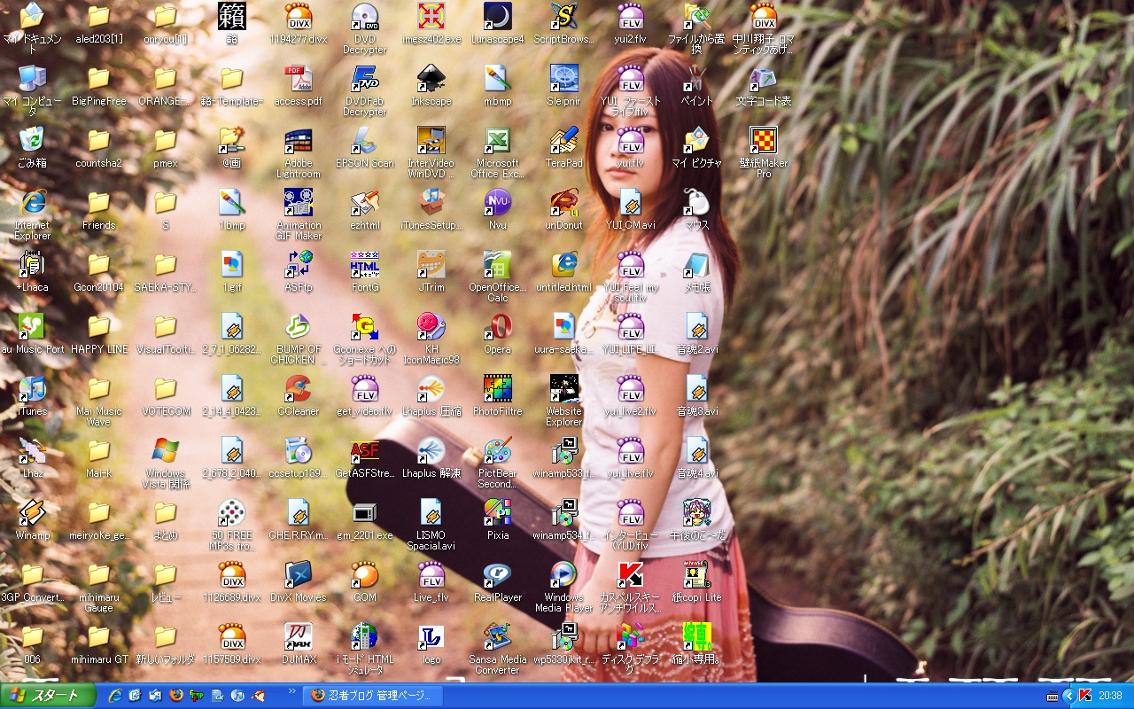Expand hidden system tray icons arrow
Viewport: 1134px width, 709px height.
(x=1068, y=696)
